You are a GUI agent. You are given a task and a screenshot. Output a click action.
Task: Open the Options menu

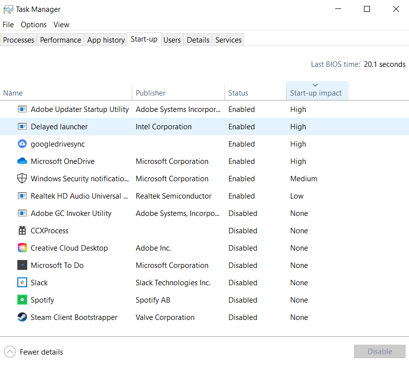[34, 25]
